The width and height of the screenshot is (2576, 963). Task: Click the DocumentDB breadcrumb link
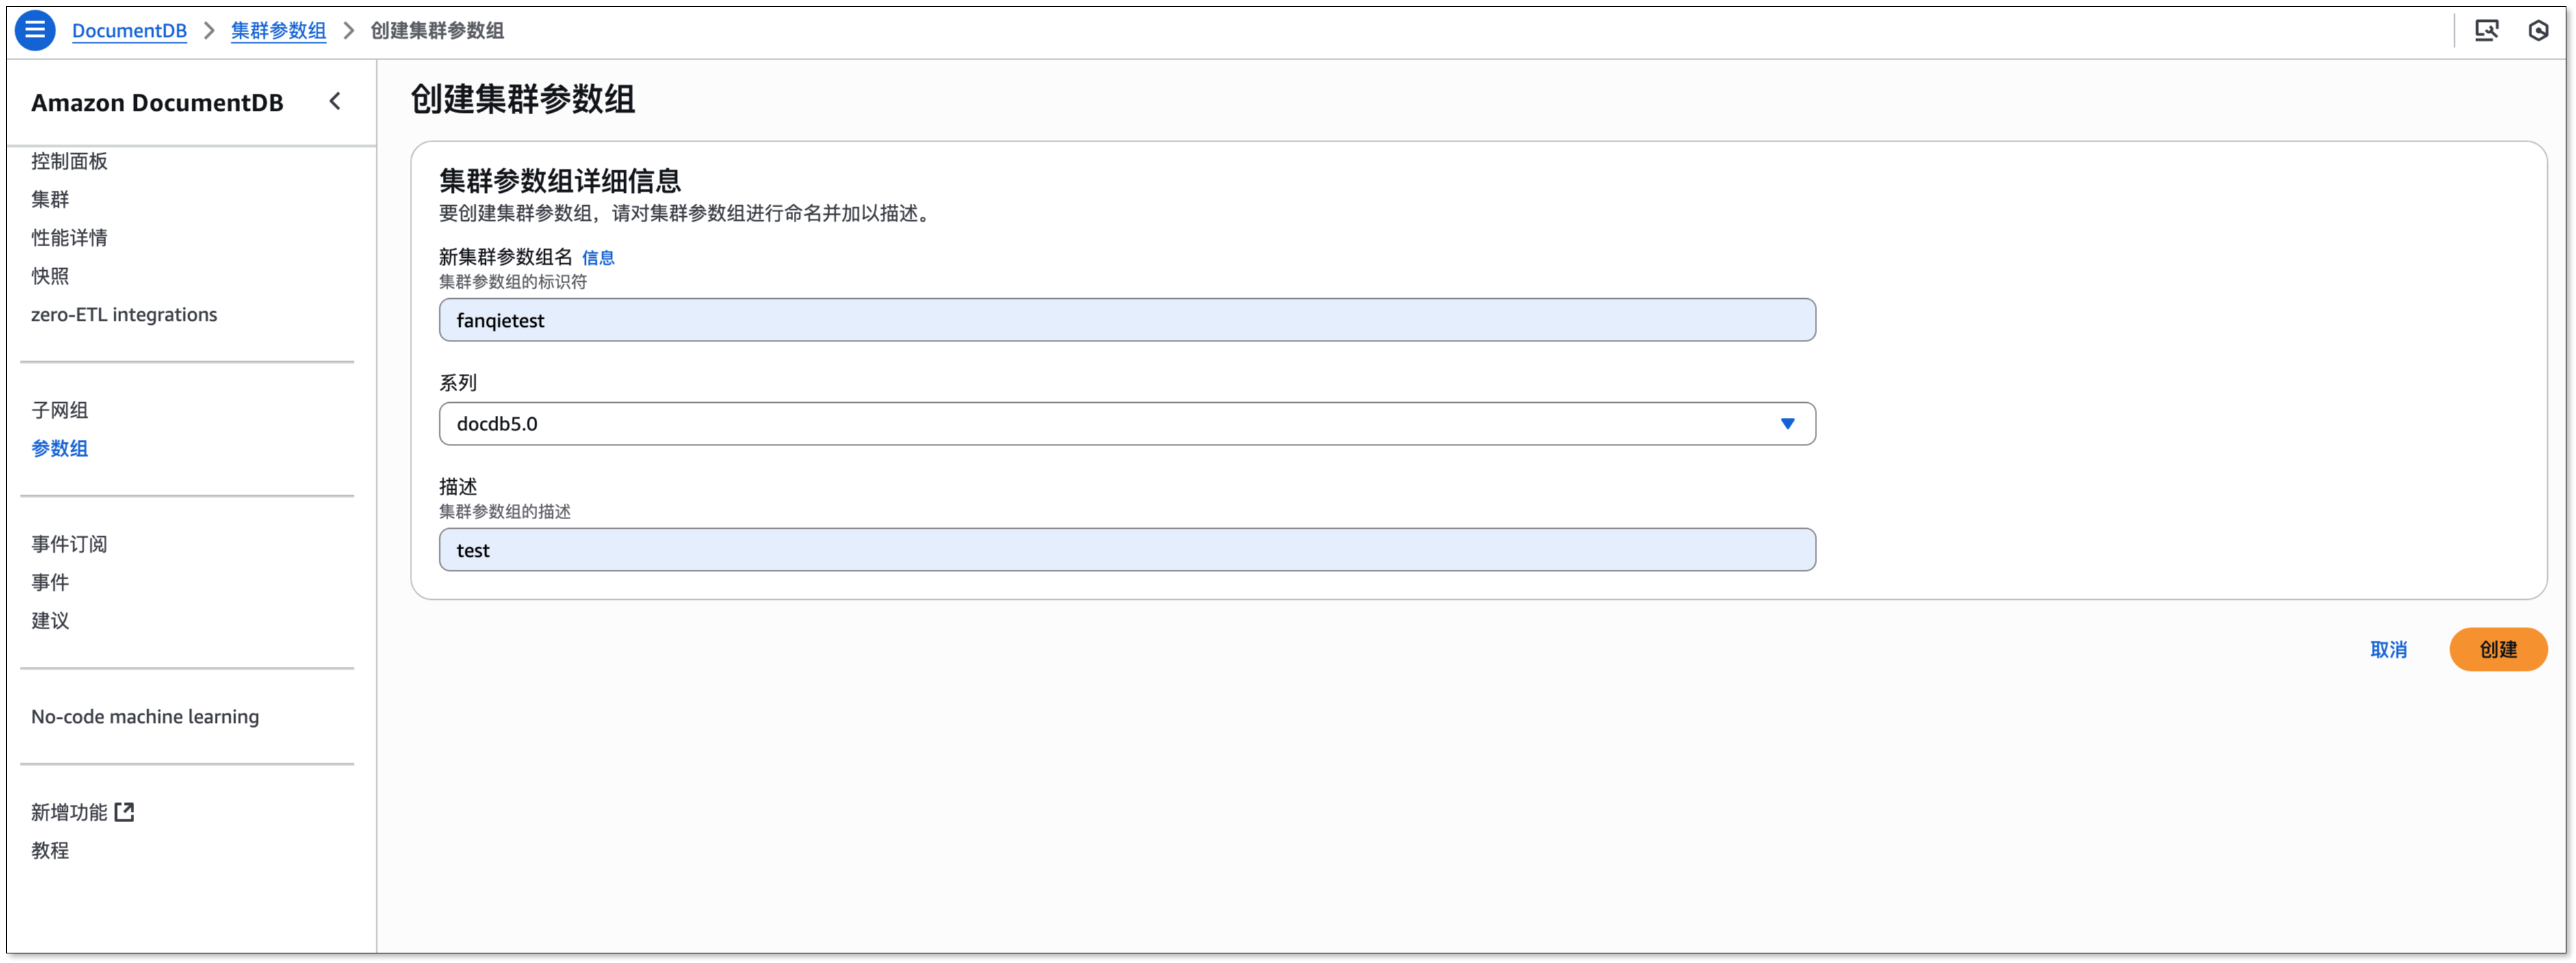tap(129, 31)
